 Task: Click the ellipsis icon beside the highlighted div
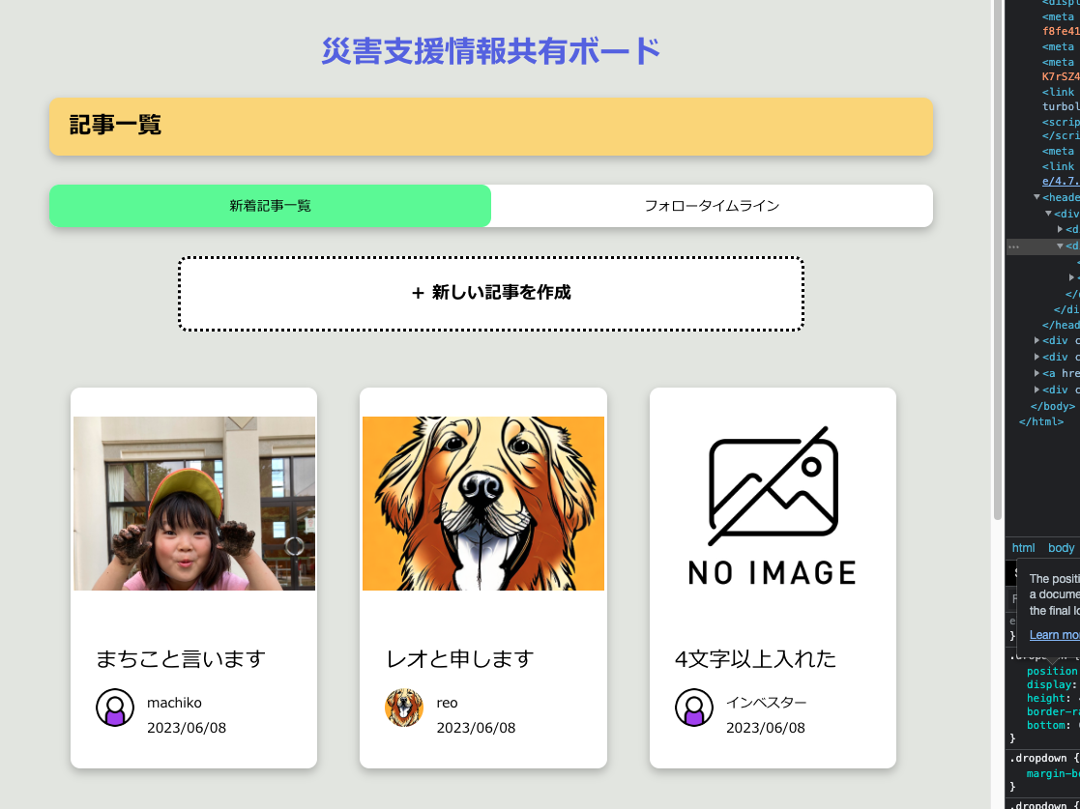[1012, 246]
